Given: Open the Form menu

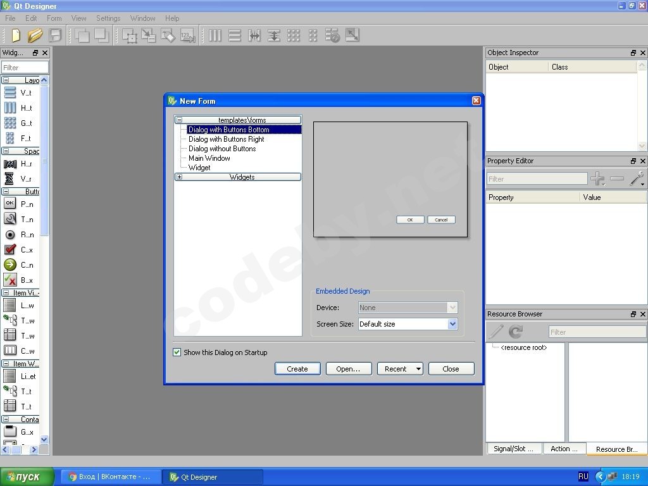Looking at the screenshot, I should pyautogui.click(x=54, y=18).
